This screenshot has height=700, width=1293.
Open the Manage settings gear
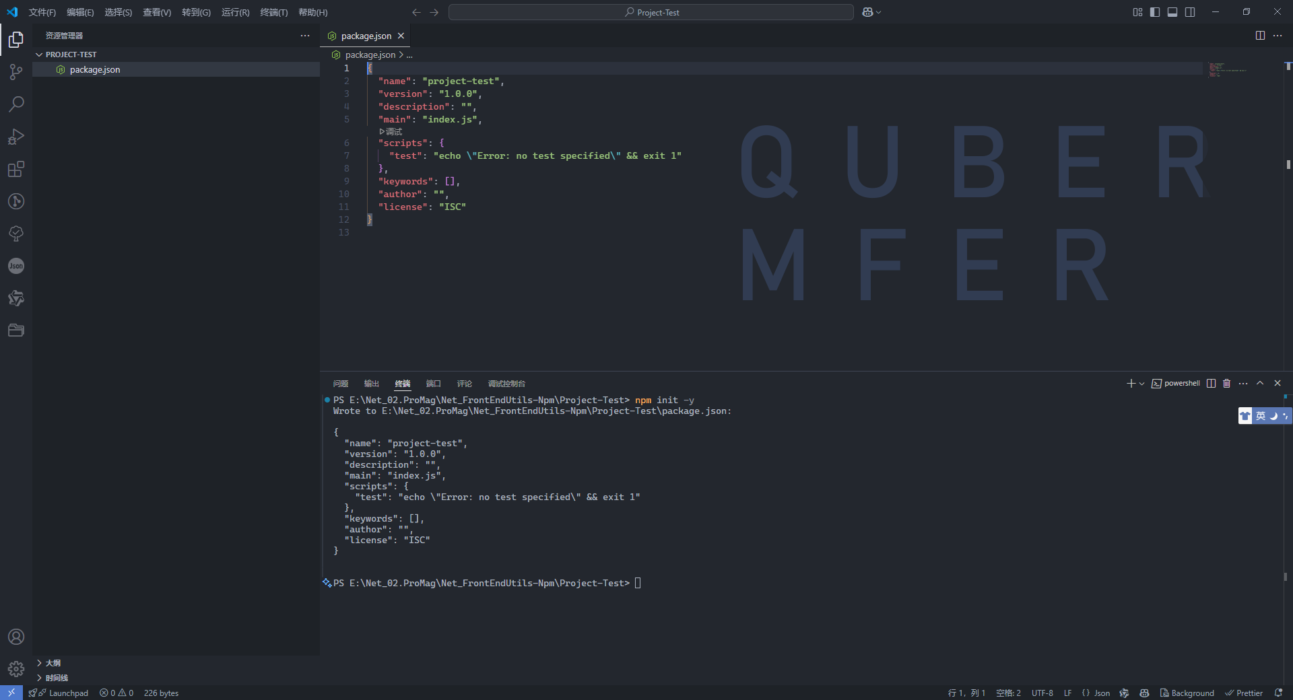pyautogui.click(x=16, y=669)
